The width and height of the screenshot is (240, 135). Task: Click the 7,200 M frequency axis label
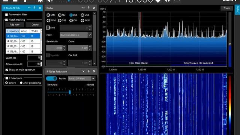tap(171, 70)
